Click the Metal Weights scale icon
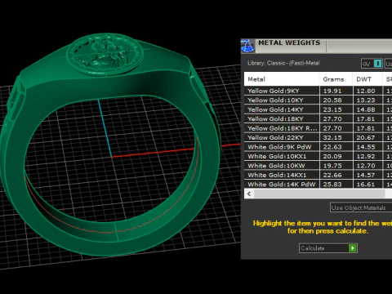The height and width of the screenshot is (294, 392). click(247, 46)
